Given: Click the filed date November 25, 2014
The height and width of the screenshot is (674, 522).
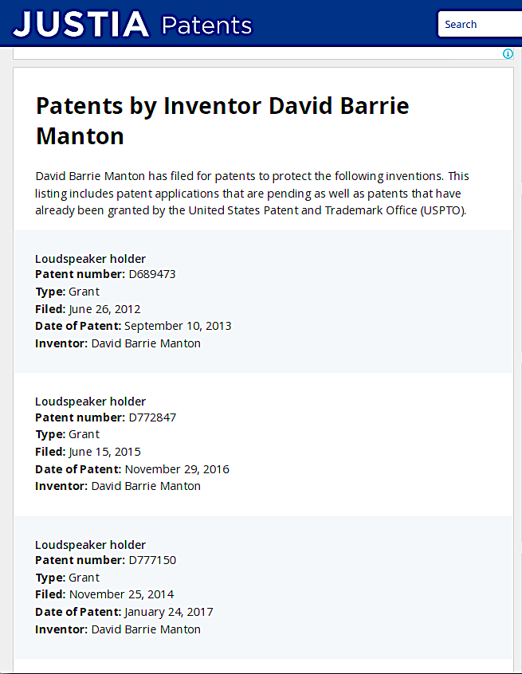Looking at the screenshot, I should pyautogui.click(x=122, y=594).
